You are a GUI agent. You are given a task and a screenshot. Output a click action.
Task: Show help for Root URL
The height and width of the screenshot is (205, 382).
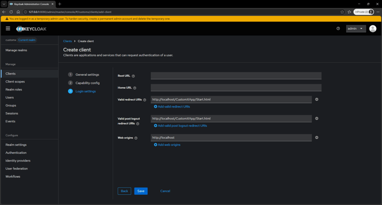(133, 76)
